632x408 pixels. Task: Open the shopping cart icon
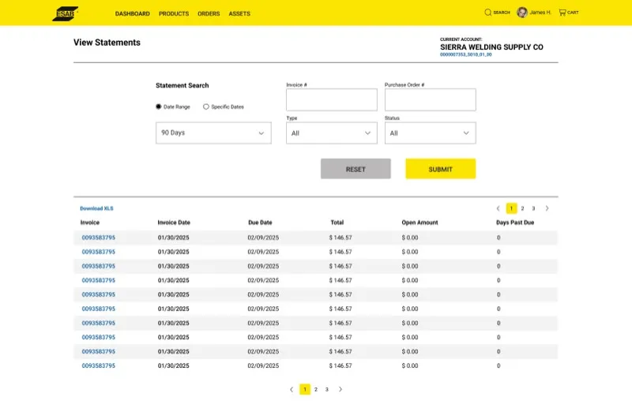click(x=562, y=13)
